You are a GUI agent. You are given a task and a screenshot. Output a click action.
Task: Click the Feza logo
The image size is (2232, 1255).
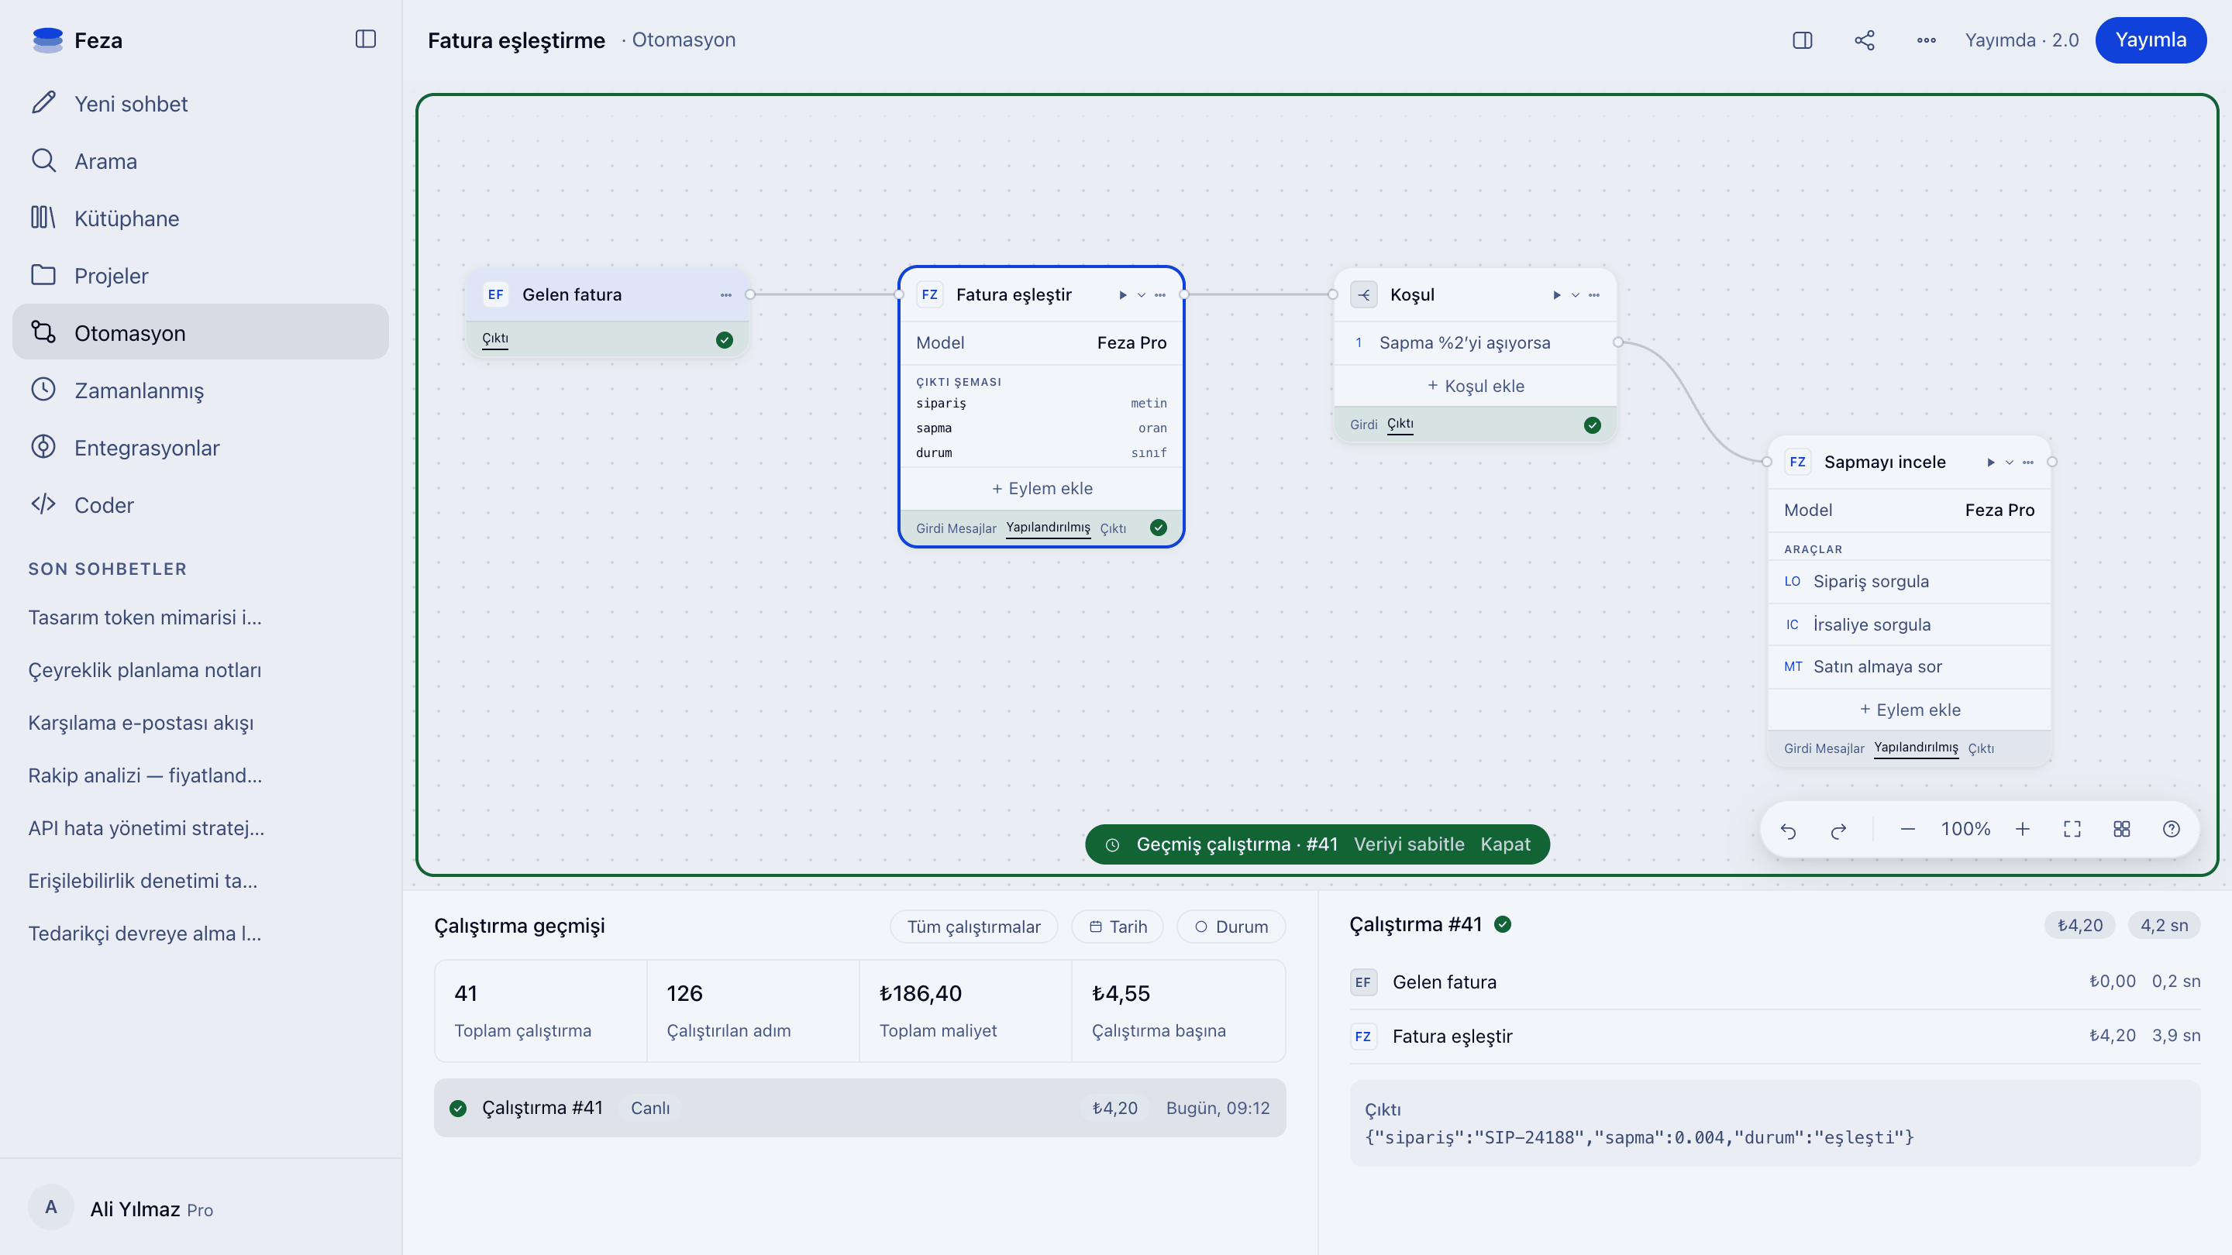pos(47,40)
